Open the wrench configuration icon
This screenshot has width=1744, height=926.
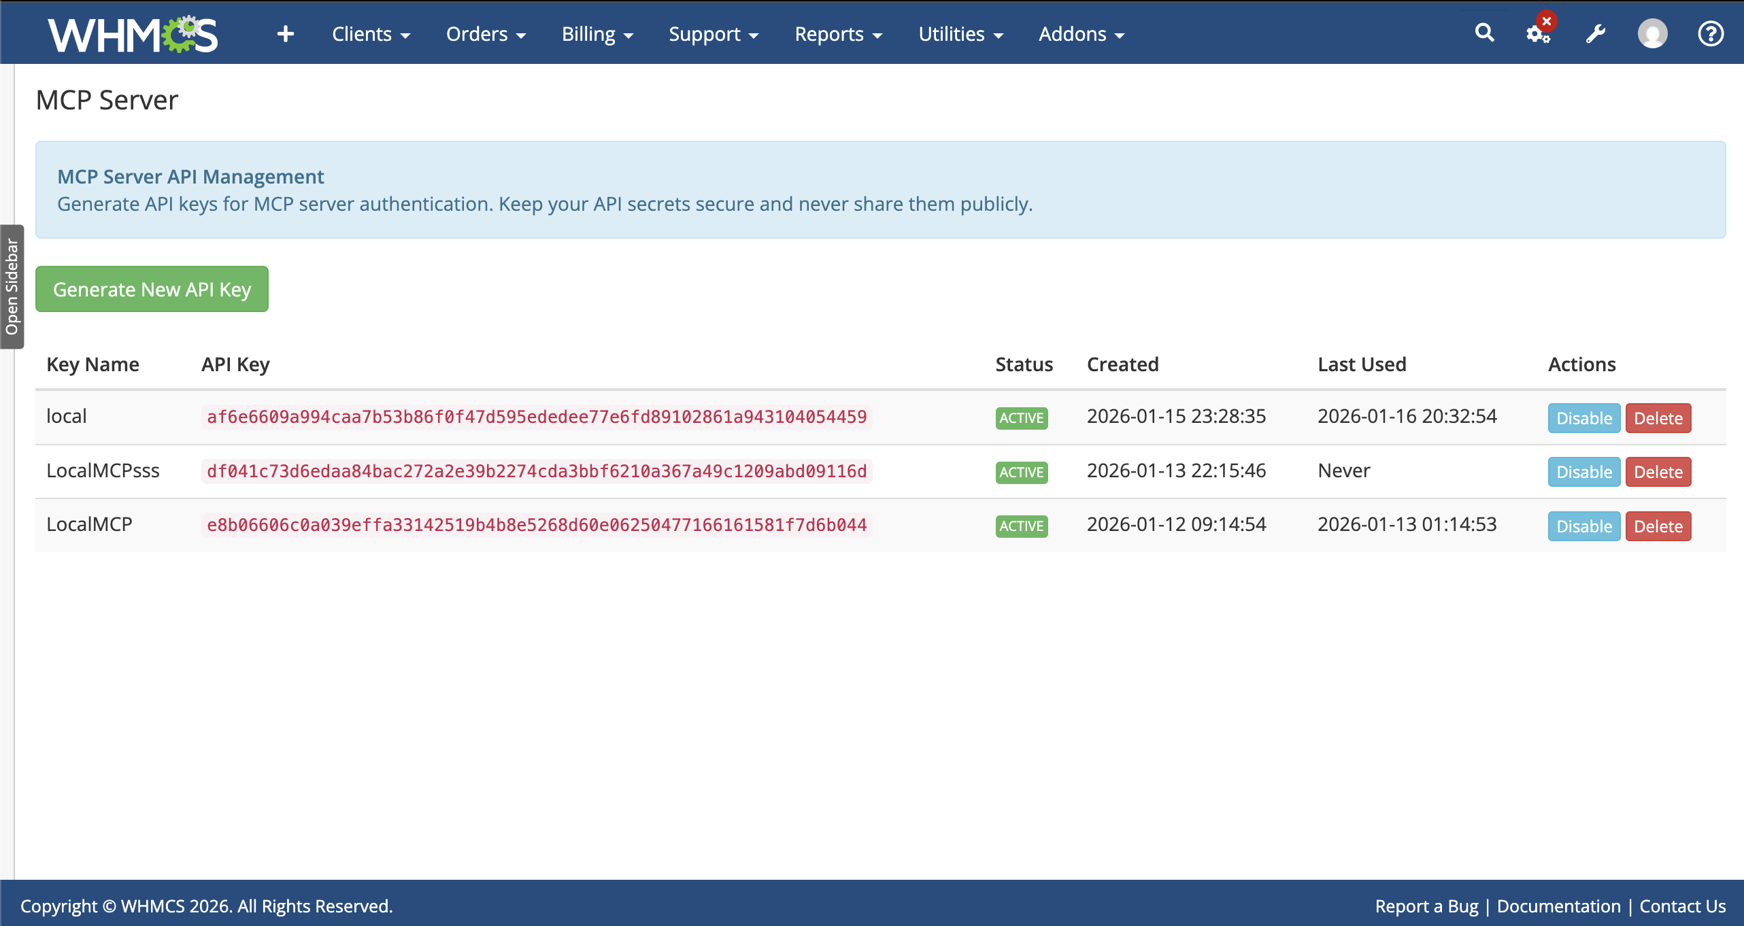(x=1596, y=34)
